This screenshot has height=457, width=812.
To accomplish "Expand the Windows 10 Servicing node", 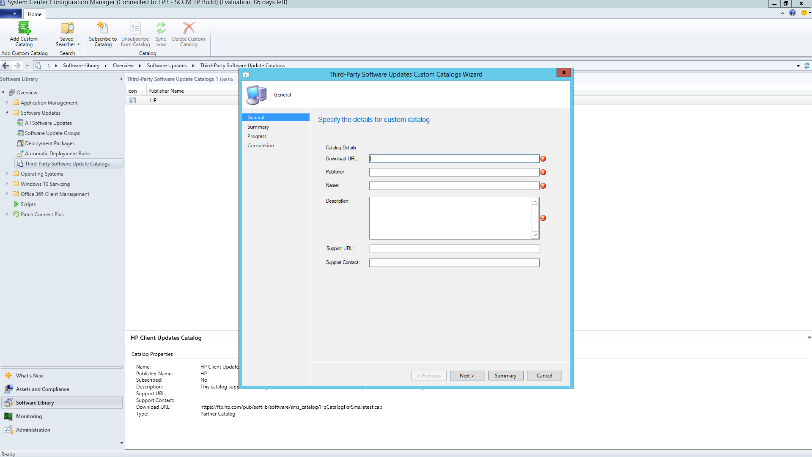I will pos(7,184).
